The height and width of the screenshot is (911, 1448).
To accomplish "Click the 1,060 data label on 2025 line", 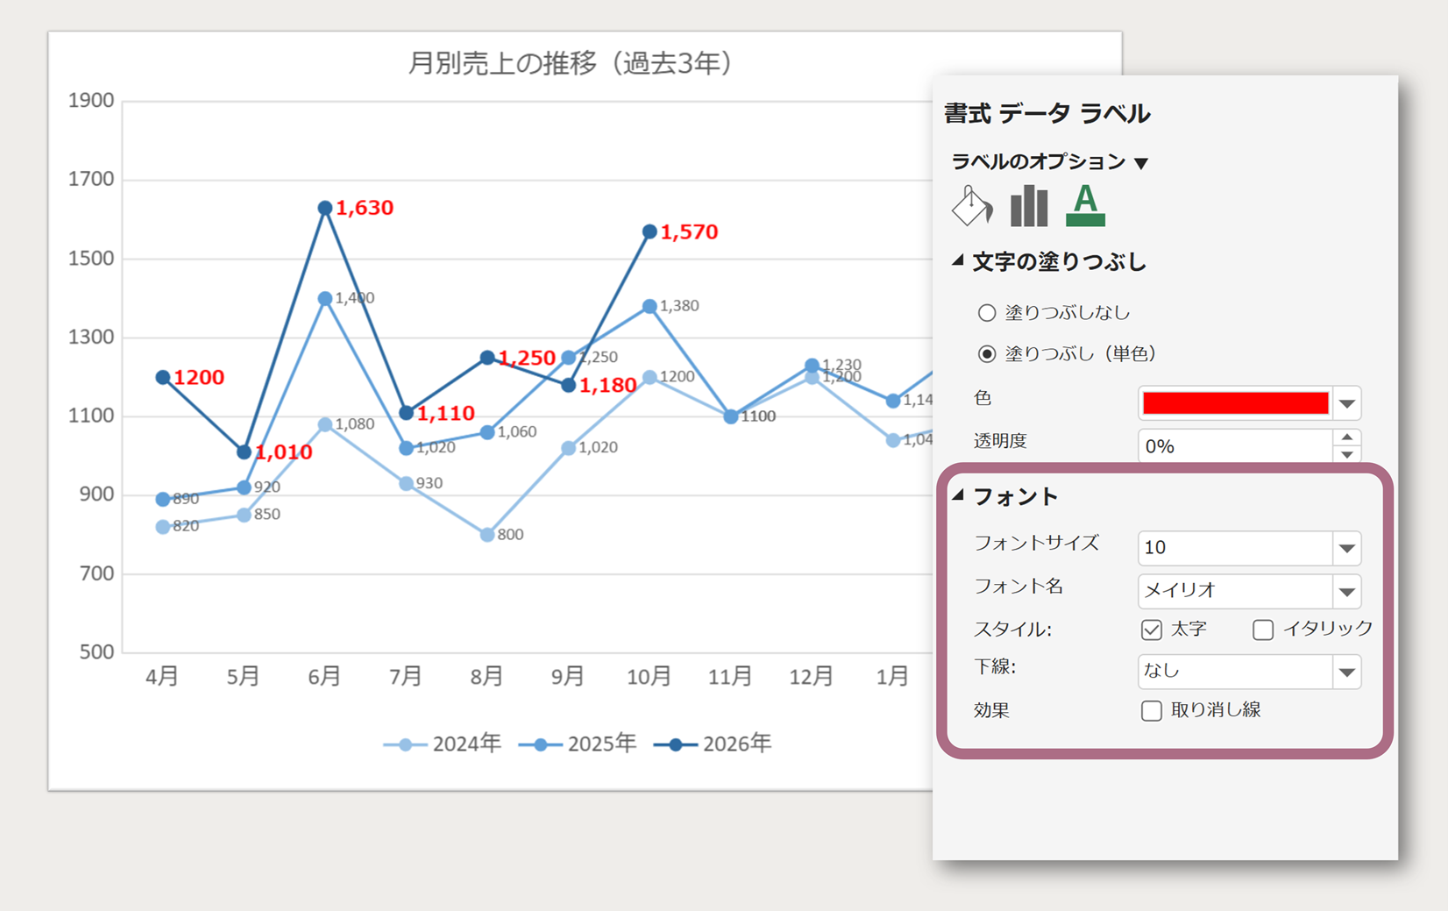I will click(517, 431).
